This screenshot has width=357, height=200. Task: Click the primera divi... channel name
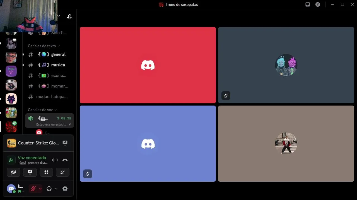38,163
